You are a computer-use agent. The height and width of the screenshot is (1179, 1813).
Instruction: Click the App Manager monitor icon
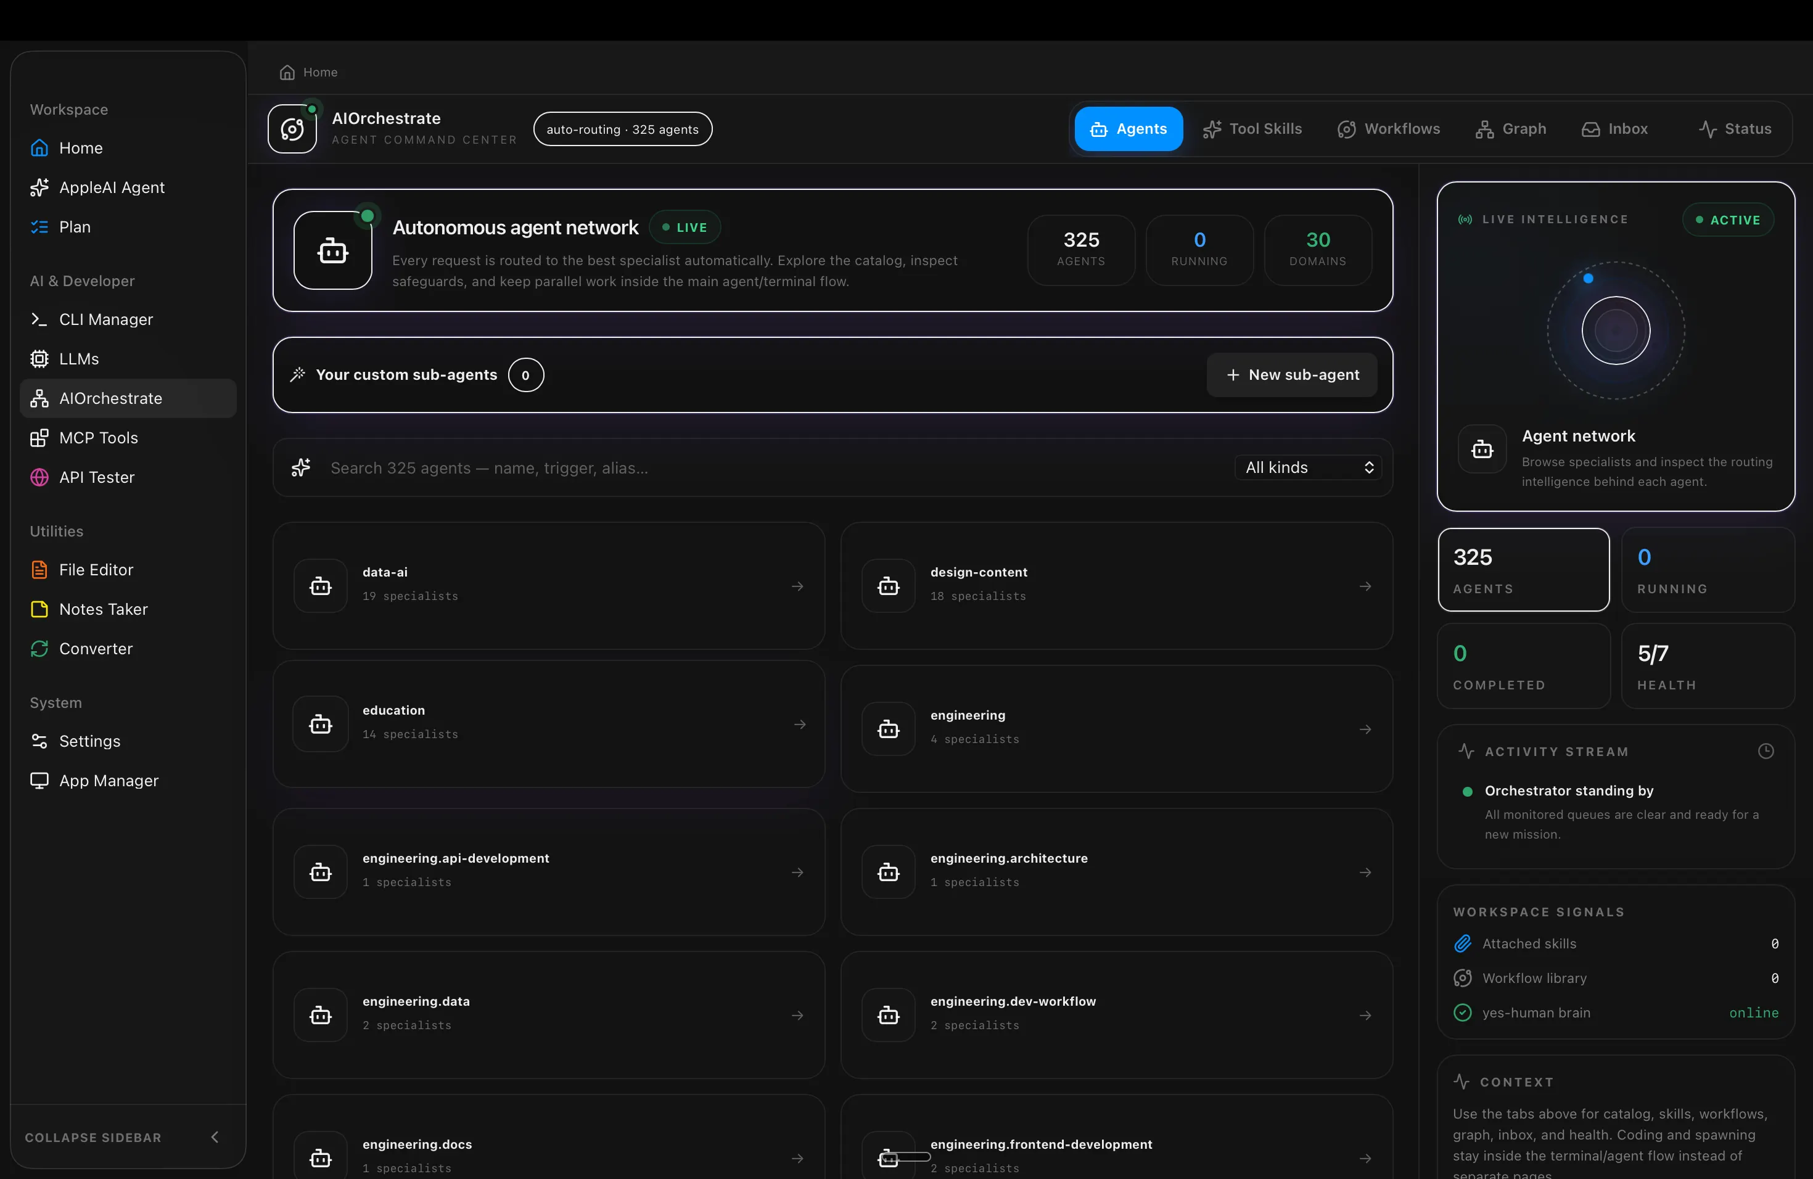tap(39, 781)
